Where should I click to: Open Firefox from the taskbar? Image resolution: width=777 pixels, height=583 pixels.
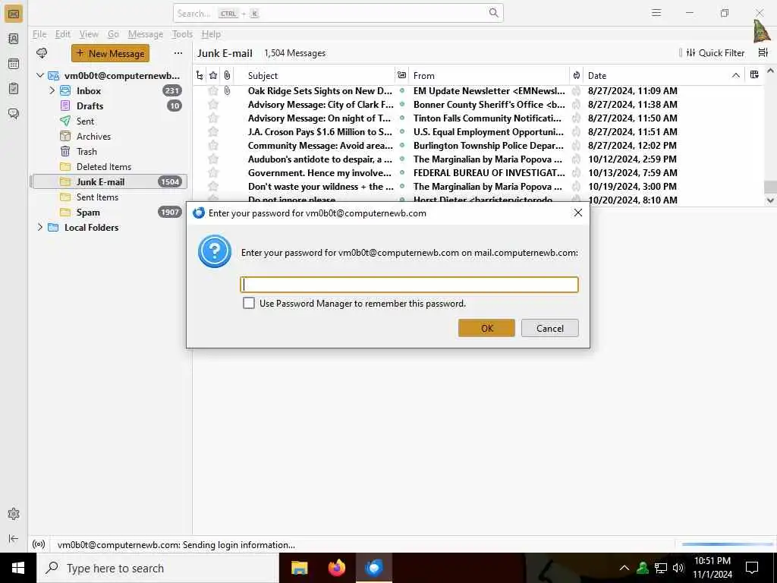337,568
